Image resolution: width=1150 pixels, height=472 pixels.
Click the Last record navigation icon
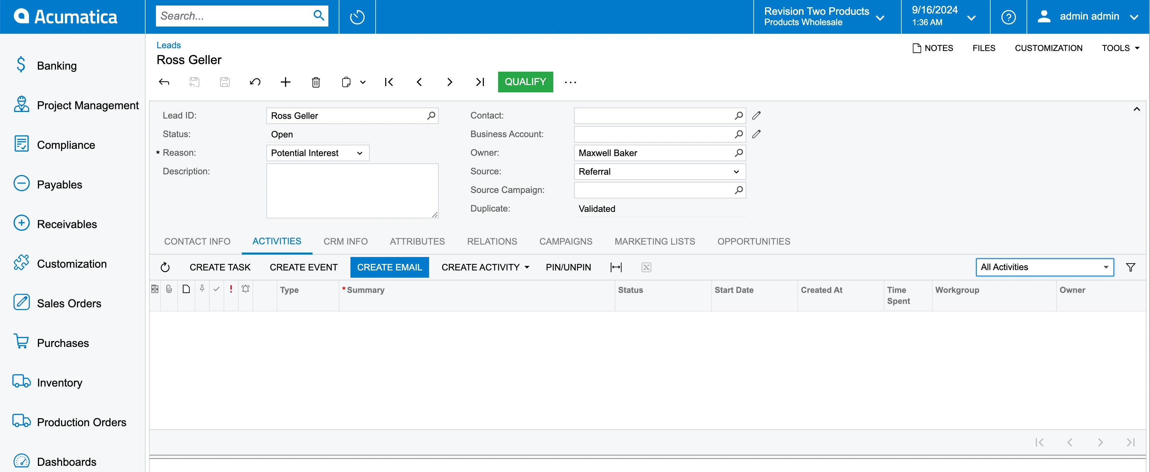pyautogui.click(x=480, y=82)
